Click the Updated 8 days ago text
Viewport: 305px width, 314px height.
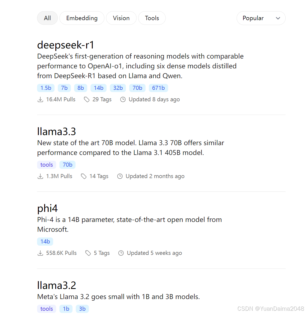154,99
